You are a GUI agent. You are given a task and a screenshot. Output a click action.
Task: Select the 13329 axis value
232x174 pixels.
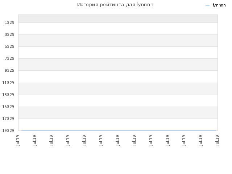(x=8, y=95)
